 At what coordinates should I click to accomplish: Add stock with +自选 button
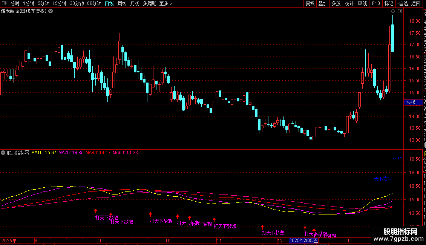(402, 3)
